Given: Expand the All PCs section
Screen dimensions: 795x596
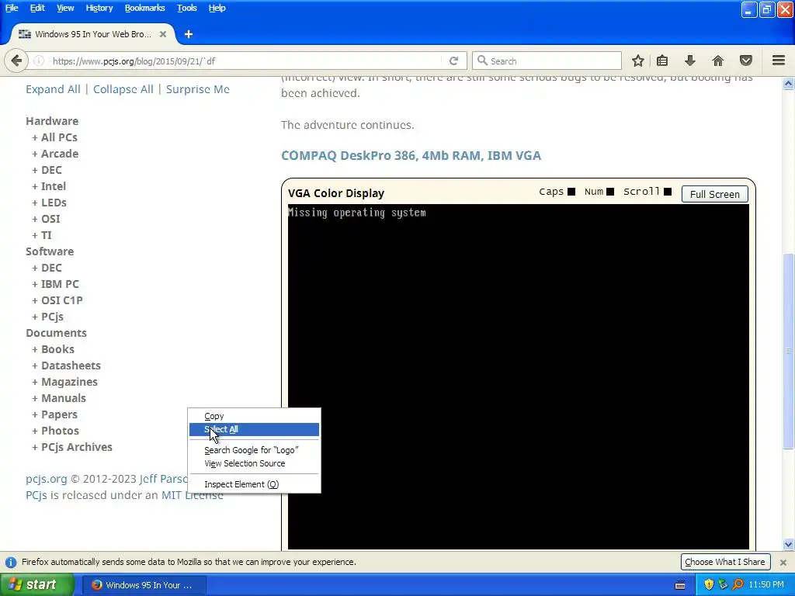Looking at the screenshot, I should pyautogui.click(x=55, y=137).
